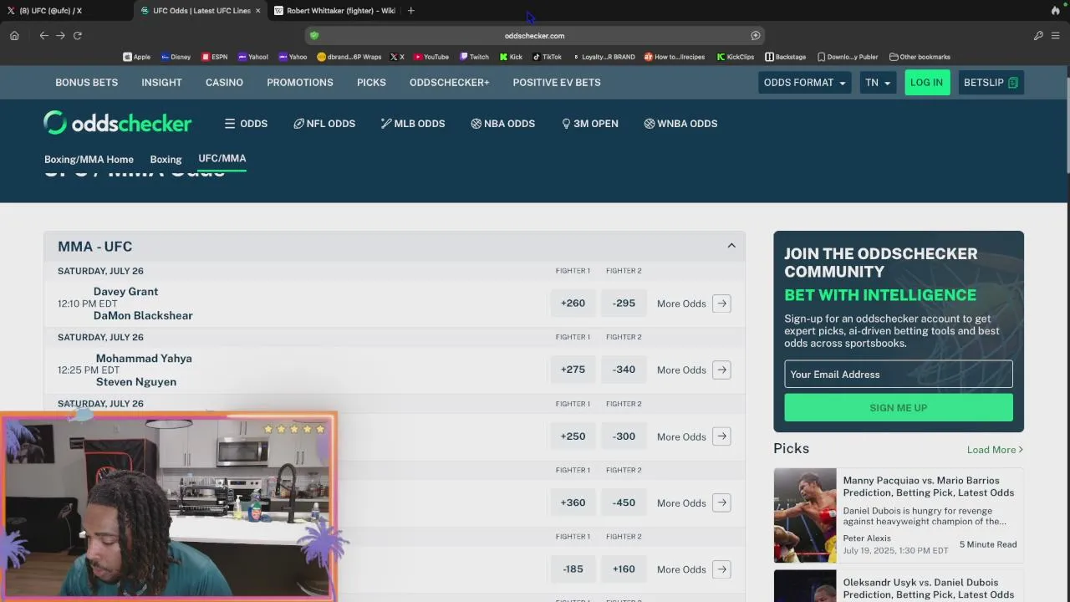Viewport: 1070px width, 602px height.
Task: Click the LOG IN button
Action: 927,83
